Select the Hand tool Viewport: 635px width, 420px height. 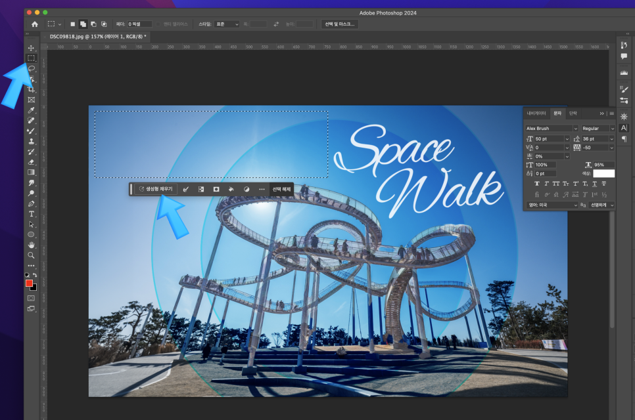(31, 245)
